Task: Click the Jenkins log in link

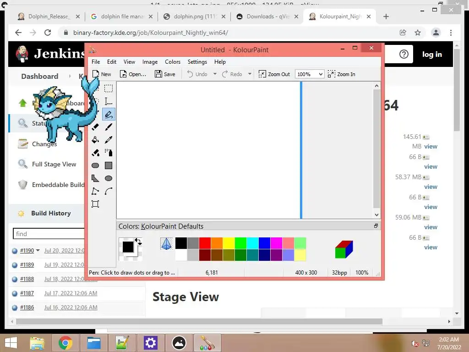Action: coord(432,54)
